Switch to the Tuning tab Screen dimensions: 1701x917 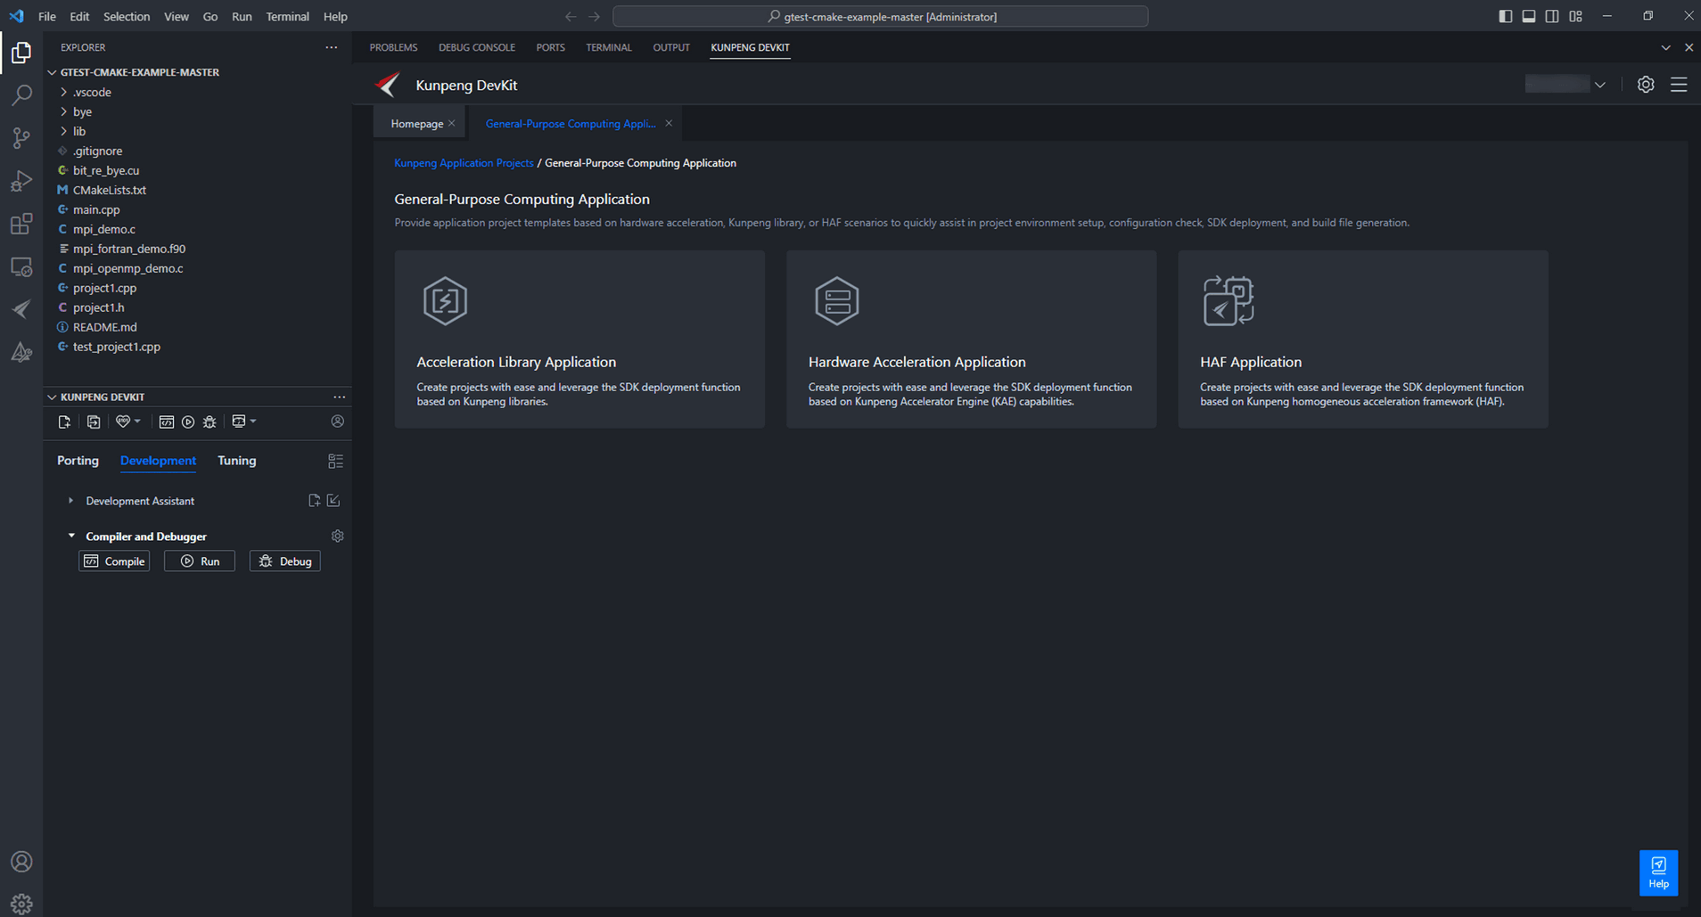click(236, 461)
